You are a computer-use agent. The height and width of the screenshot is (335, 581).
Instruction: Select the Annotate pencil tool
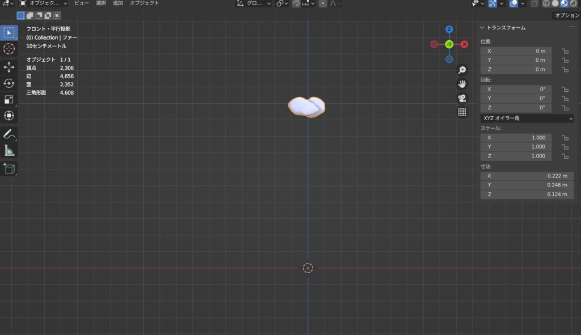[x=9, y=134]
